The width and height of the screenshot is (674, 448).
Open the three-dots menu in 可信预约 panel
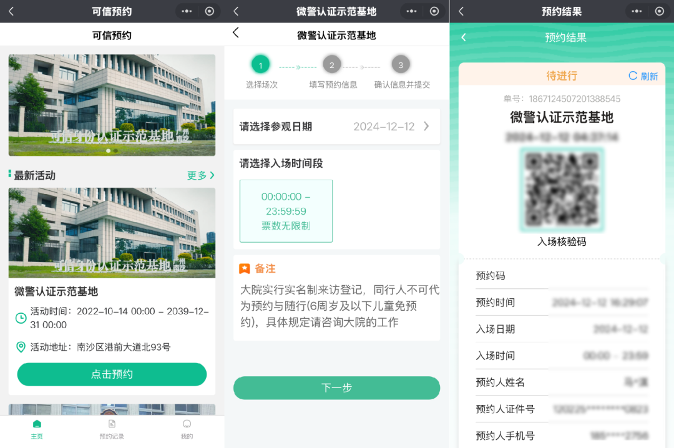click(x=187, y=11)
